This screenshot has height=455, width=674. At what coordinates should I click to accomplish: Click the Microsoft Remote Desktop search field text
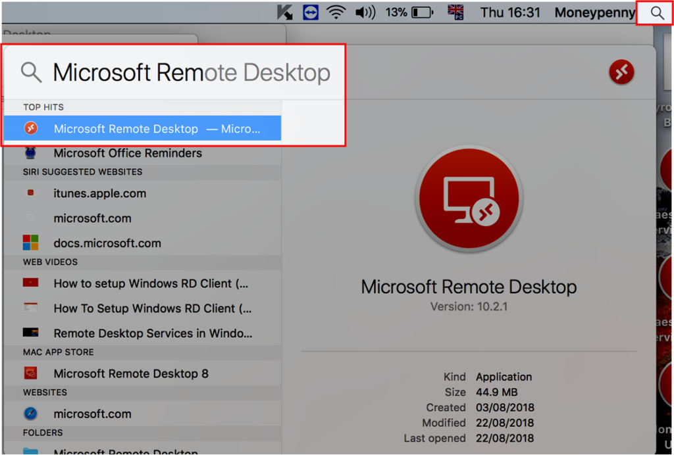click(192, 72)
